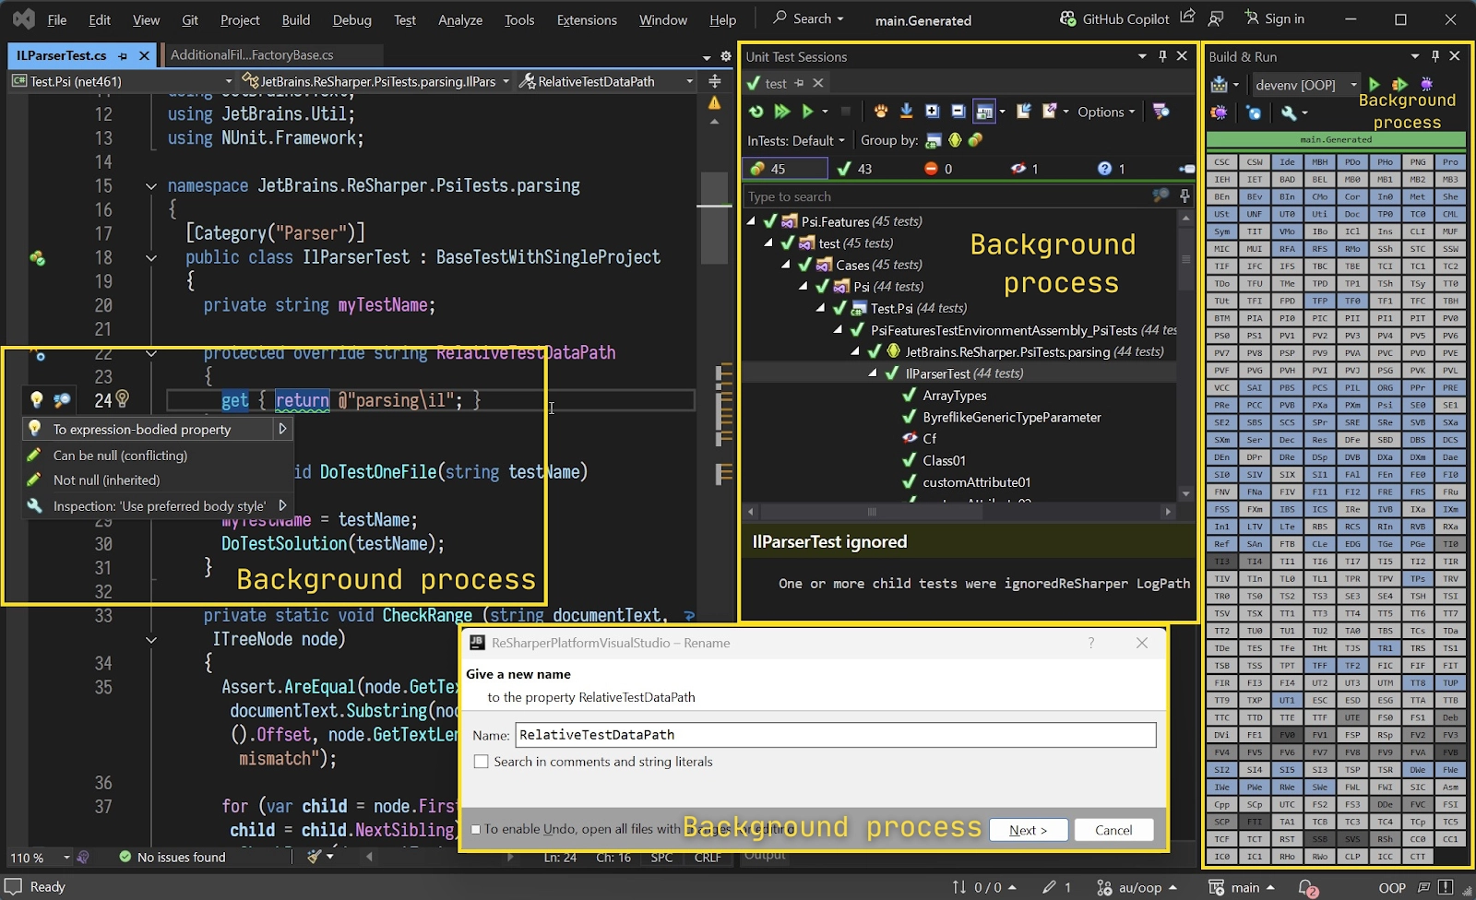The height and width of the screenshot is (900, 1476).
Task: Select 'To expression-bodied property' action
Action: pos(142,430)
